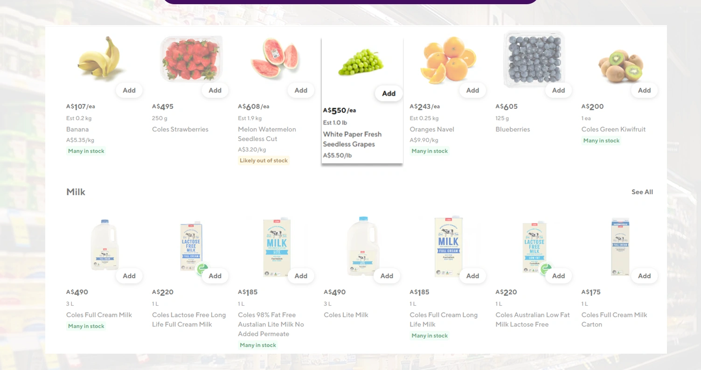This screenshot has width=701, height=370.
Task: Add Melon Watermelon Seedless Cut to cart
Action: click(x=300, y=90)
